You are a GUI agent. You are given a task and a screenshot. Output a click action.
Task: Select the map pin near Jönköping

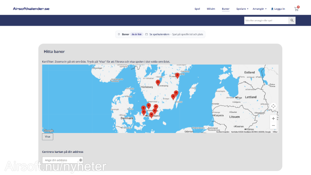158,82
